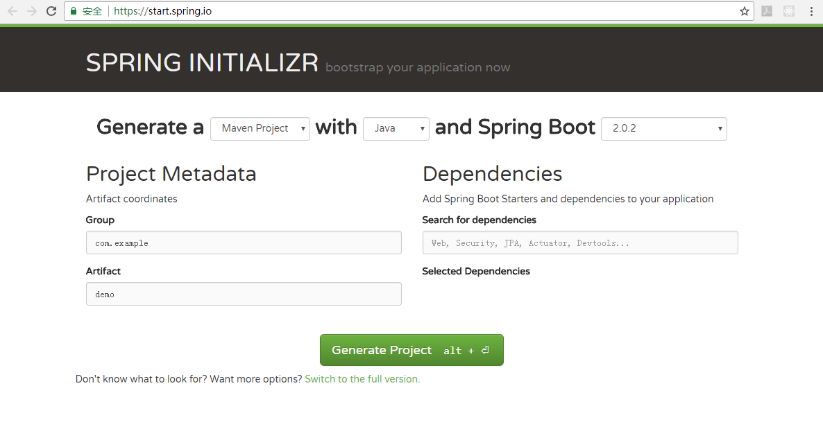This screenshot has height=440, width=823.
Task: Click the 安全 security label
Action: point(91,11)
